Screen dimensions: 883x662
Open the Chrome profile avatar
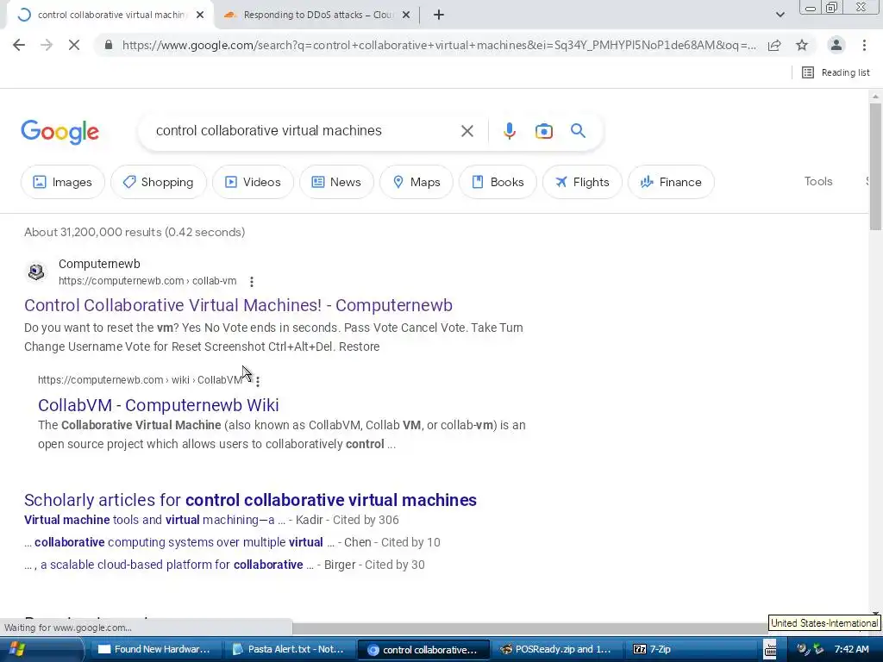click(x=836, y=45)
